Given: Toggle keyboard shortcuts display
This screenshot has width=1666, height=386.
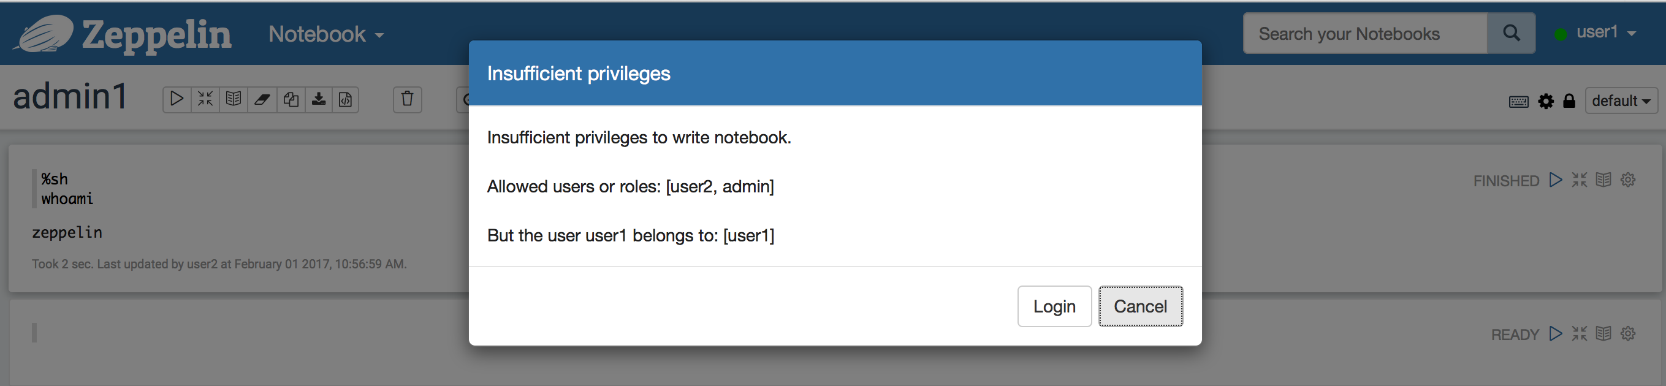Looking at the screenshot, I should point(1519,102).
